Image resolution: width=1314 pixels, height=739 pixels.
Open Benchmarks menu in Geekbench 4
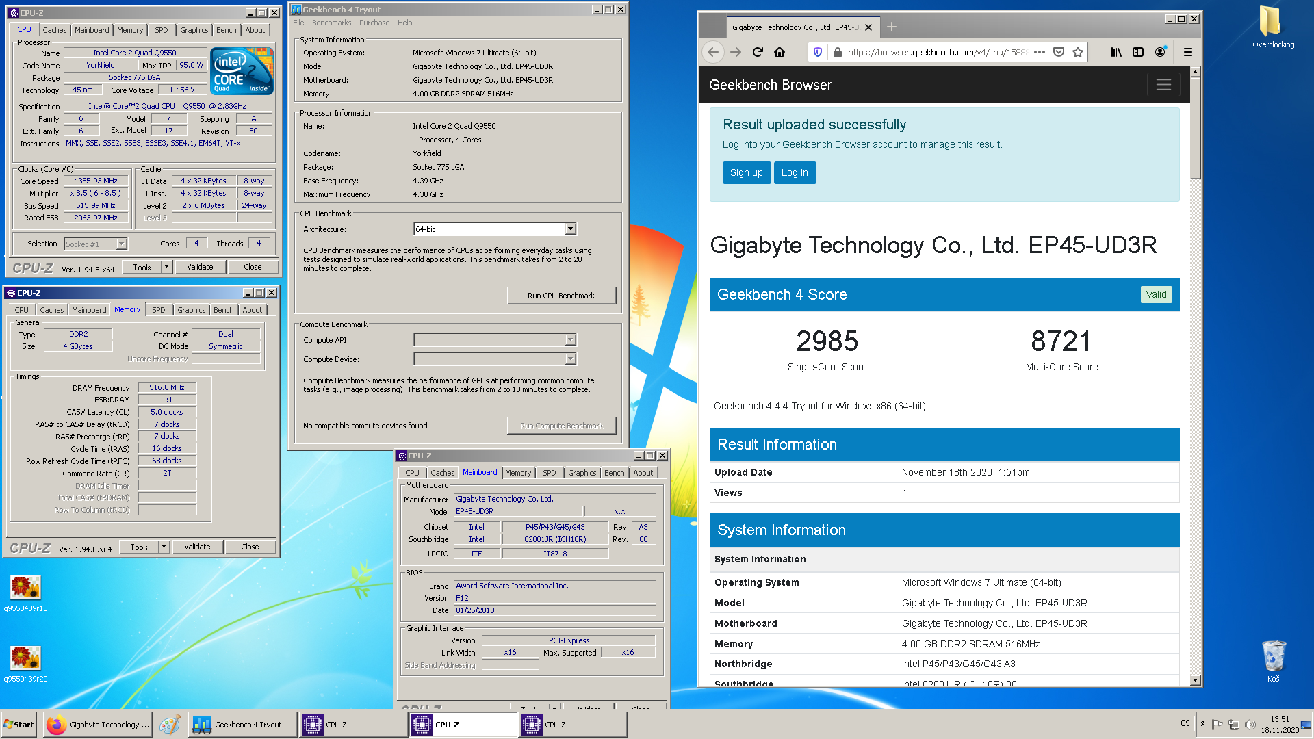point(331,23)
